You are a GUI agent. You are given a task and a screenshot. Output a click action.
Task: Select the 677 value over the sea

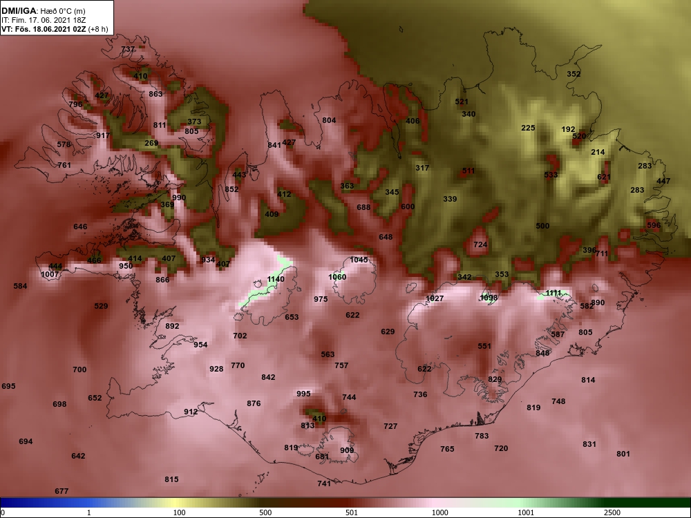tap(61, 490)
